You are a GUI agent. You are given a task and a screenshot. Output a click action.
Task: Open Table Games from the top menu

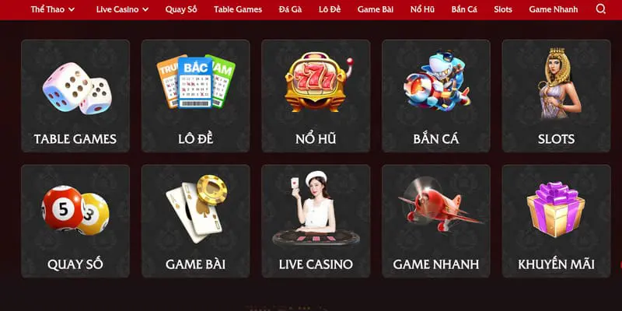[238, 9]
